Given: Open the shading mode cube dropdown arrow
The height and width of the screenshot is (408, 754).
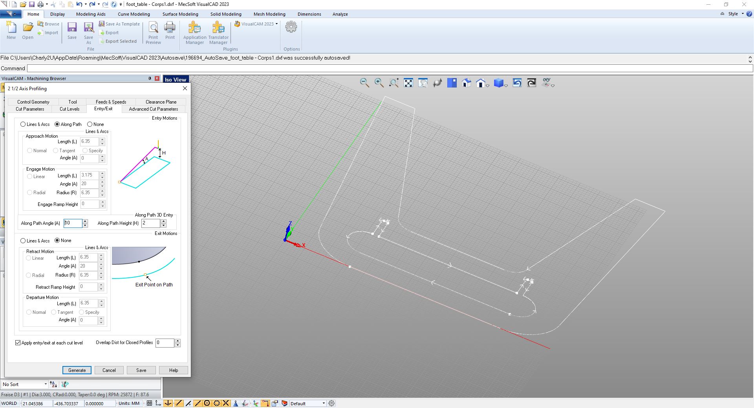Looking at the screenshot, I should tap(506, 86).
